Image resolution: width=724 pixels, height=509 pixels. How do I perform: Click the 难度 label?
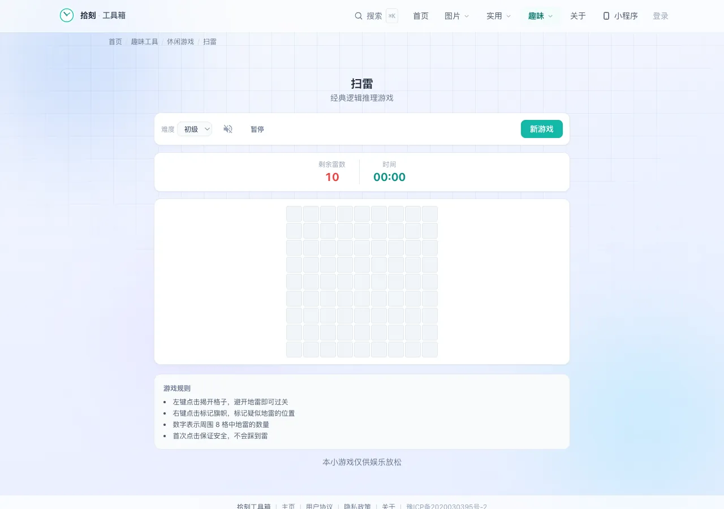pos(168,129)
